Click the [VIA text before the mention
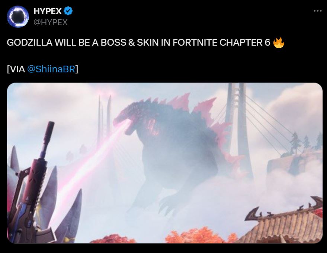Viewport: 327px width, 253px height. click(16, 69)
